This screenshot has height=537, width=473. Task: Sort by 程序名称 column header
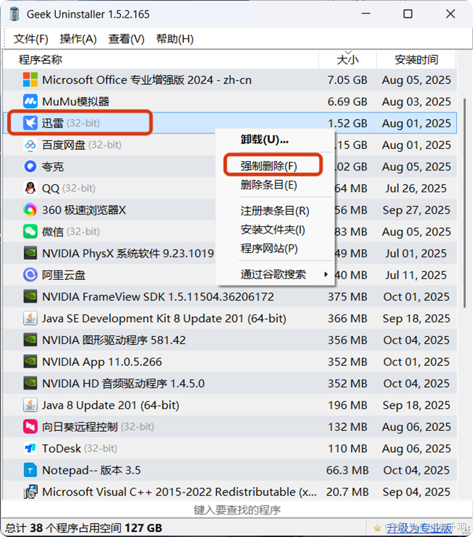tap(160, 59)
